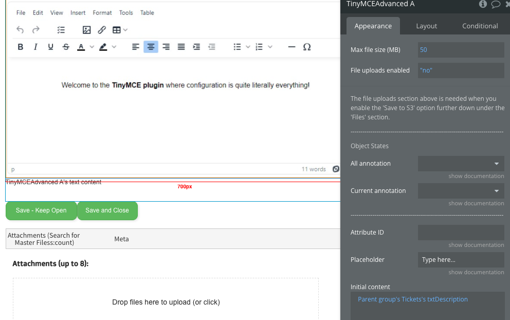Open the All annotation dropdown

[461, 163]
